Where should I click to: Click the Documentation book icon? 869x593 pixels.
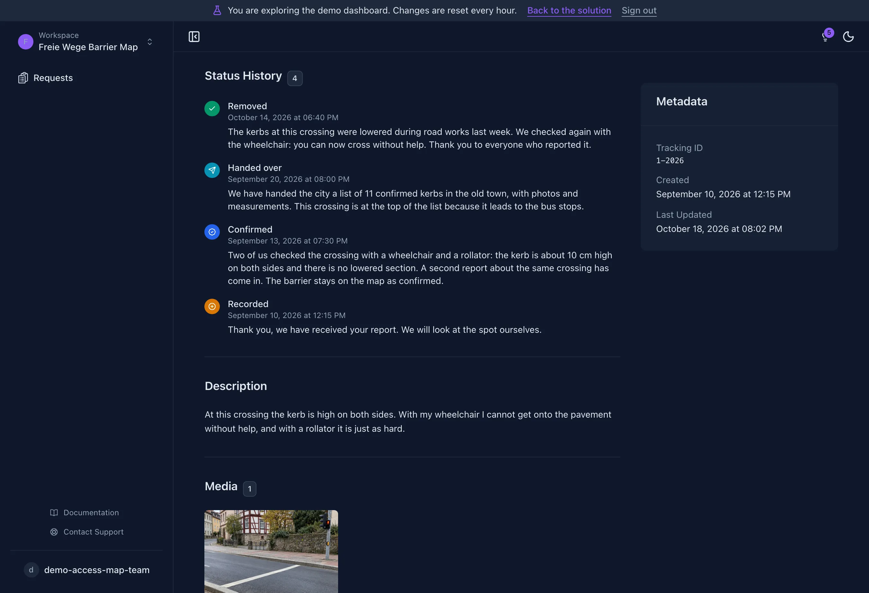(x=54, y=513)
